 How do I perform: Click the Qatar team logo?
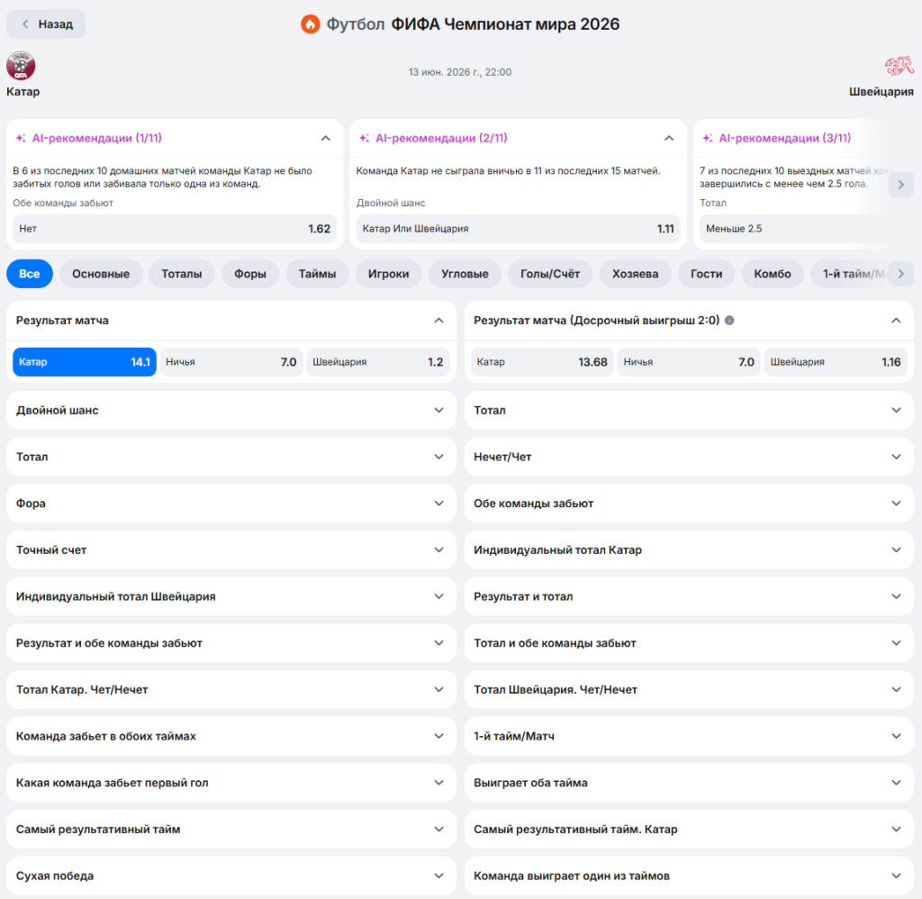pyautogui.click(x=21, y=65)
